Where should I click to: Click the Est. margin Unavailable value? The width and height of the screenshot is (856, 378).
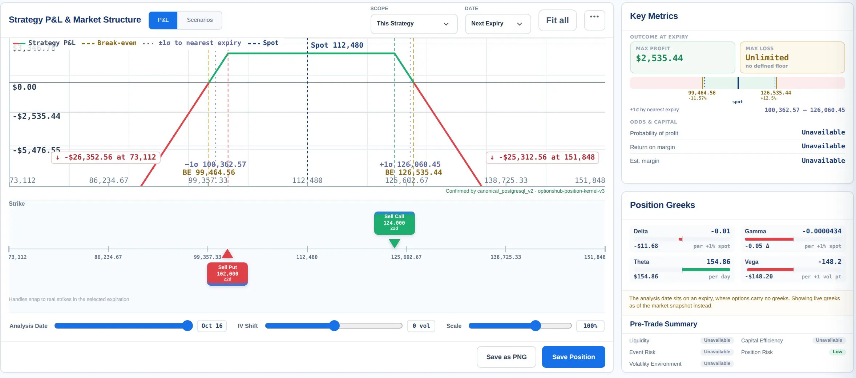point(823,161)
